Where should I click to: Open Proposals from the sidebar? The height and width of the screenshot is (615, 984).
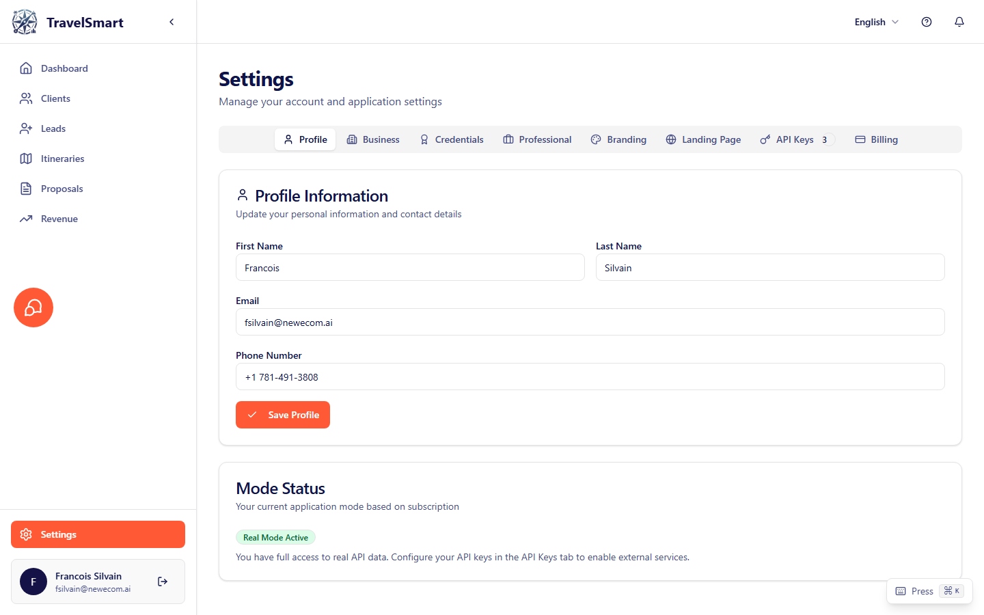coord(60,188)
